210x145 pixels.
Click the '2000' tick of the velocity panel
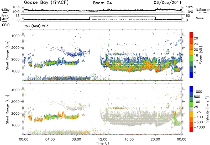tap(15, 113)
